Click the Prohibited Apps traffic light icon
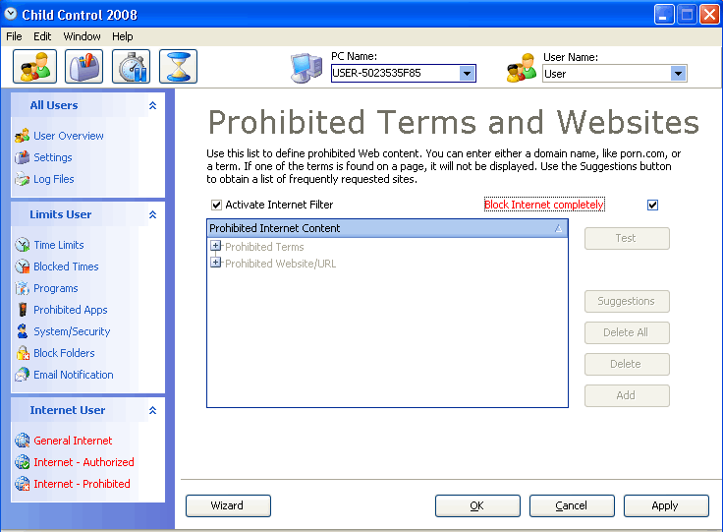This screenshot has width=723, height=532. (23, 310)
